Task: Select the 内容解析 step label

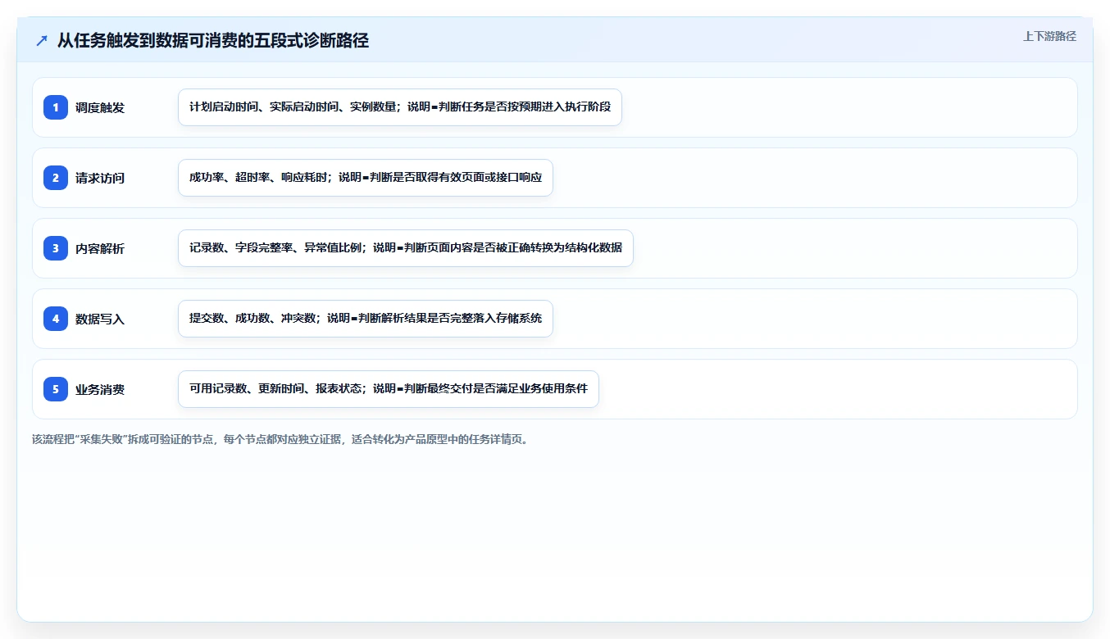Action: point(100,248)
